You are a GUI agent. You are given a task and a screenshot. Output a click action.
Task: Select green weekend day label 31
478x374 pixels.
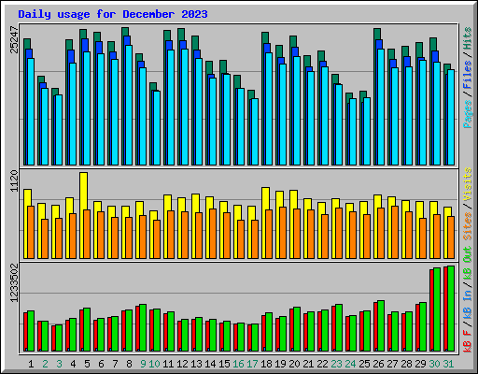(x=448, y=364)
